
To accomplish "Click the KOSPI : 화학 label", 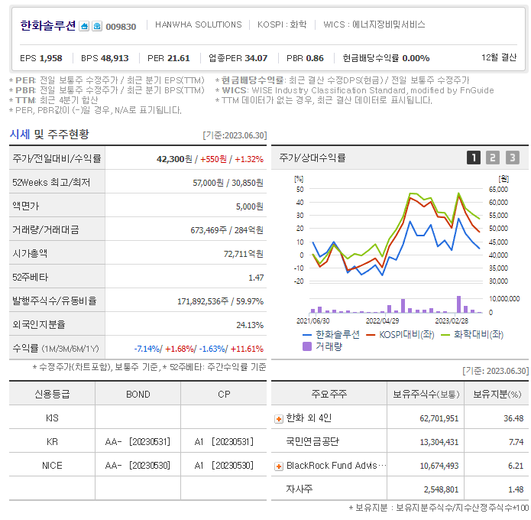I will [x=282, y=24].
